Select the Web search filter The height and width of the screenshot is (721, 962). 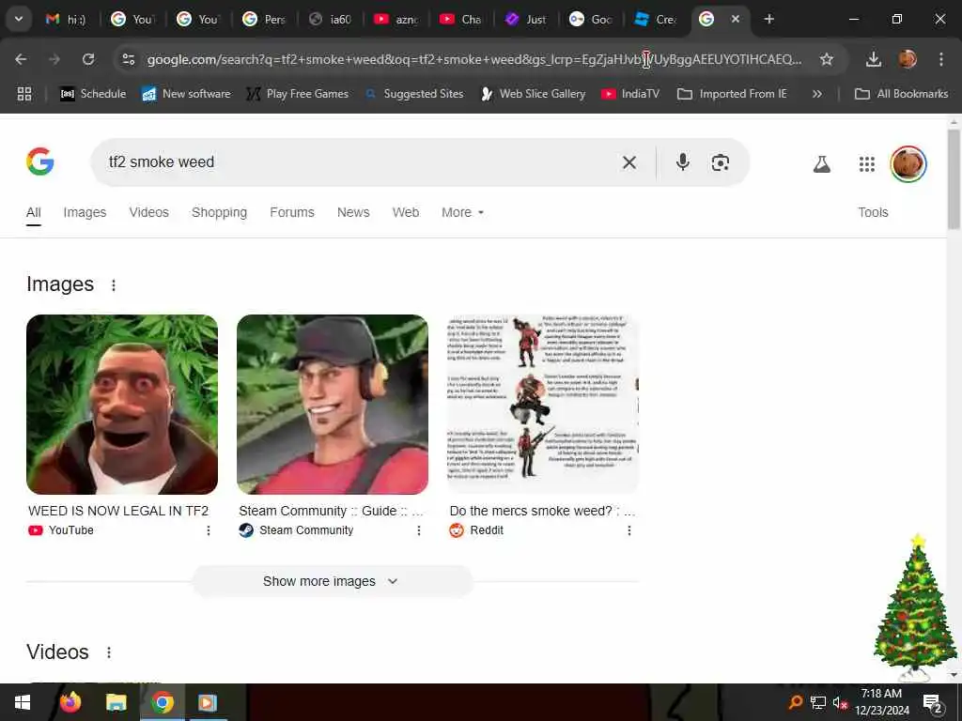click(406, 212)
